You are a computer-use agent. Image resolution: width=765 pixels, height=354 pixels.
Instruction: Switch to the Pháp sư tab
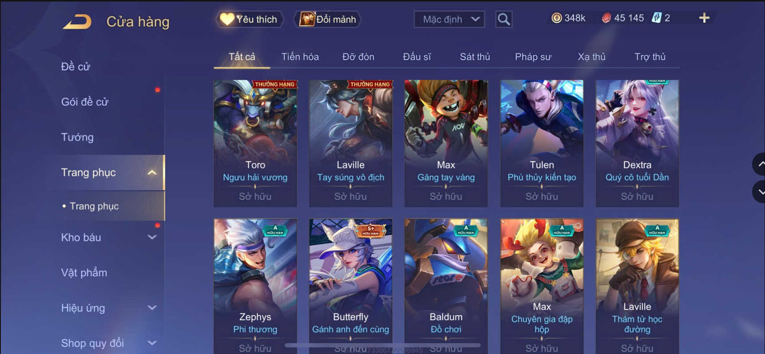533,57
